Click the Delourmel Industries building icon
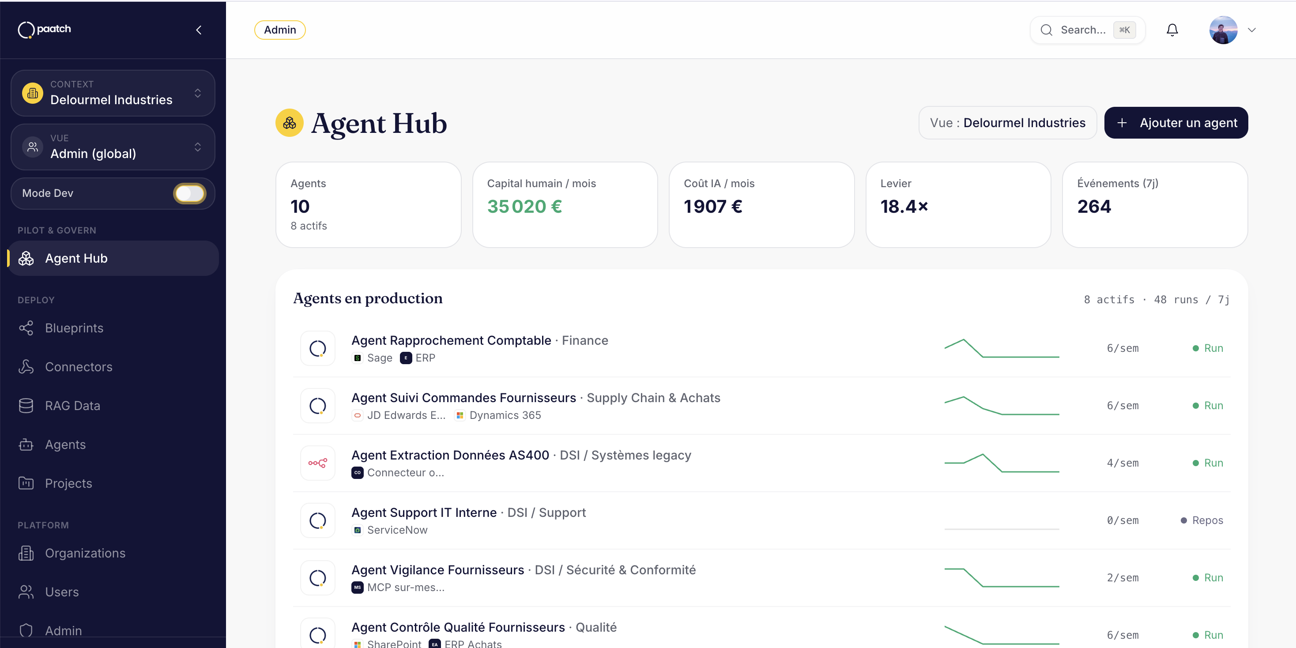1296x648 pixels. (x=33, y=93)
